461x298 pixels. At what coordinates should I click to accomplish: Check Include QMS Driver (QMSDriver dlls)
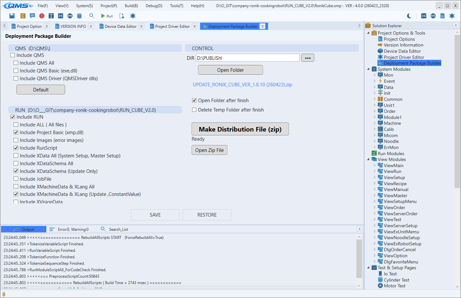pos(16,79)
